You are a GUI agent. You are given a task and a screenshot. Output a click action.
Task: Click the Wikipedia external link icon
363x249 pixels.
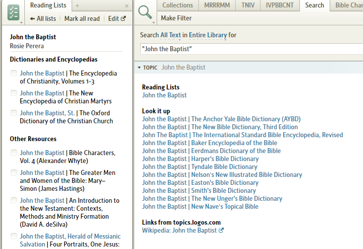coord(221,230)
